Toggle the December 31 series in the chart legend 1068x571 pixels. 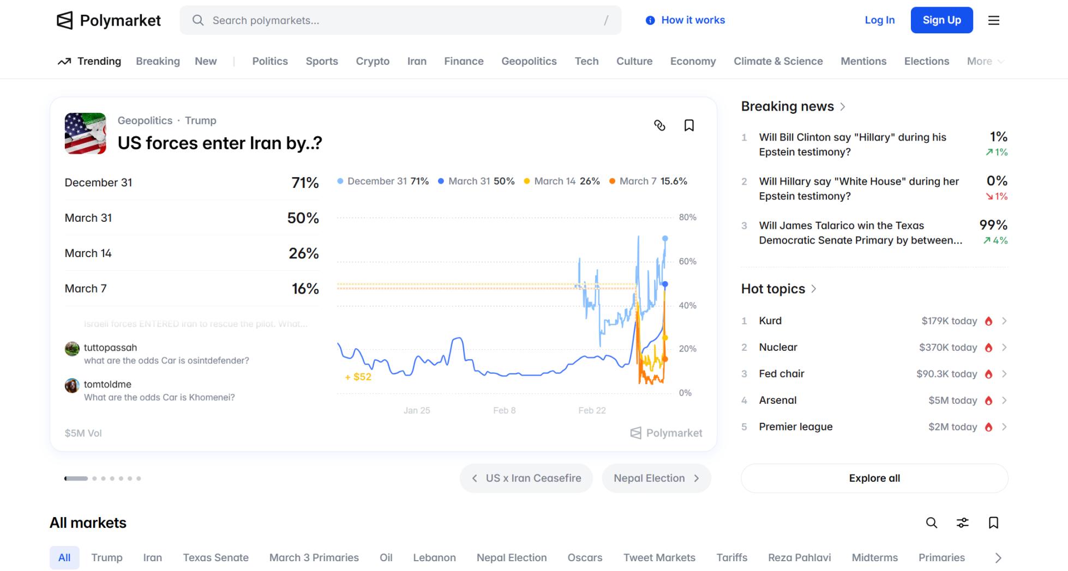382,181
